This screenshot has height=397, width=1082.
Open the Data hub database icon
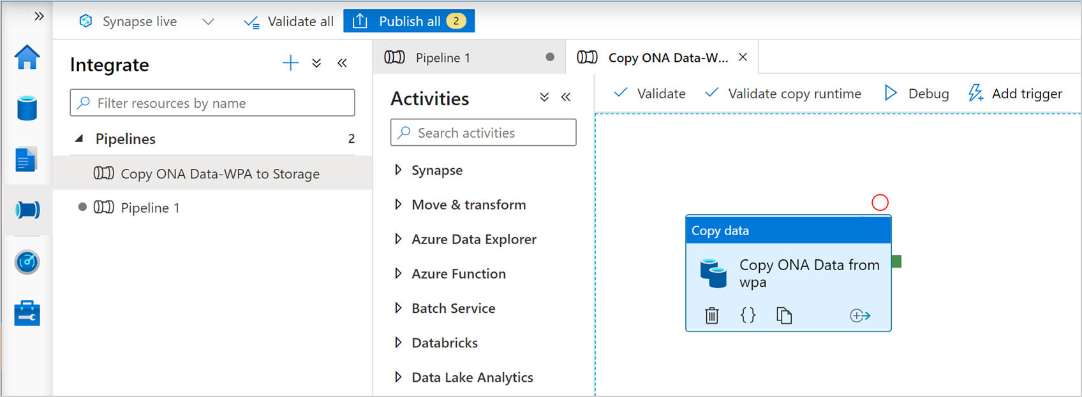click(x=27, y=108)
